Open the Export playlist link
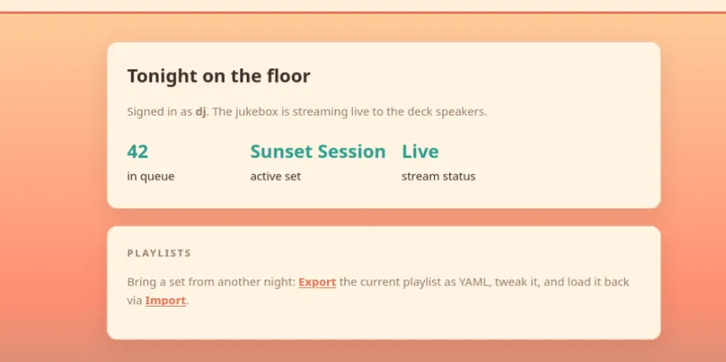726x362 pixels. (317, 282)
